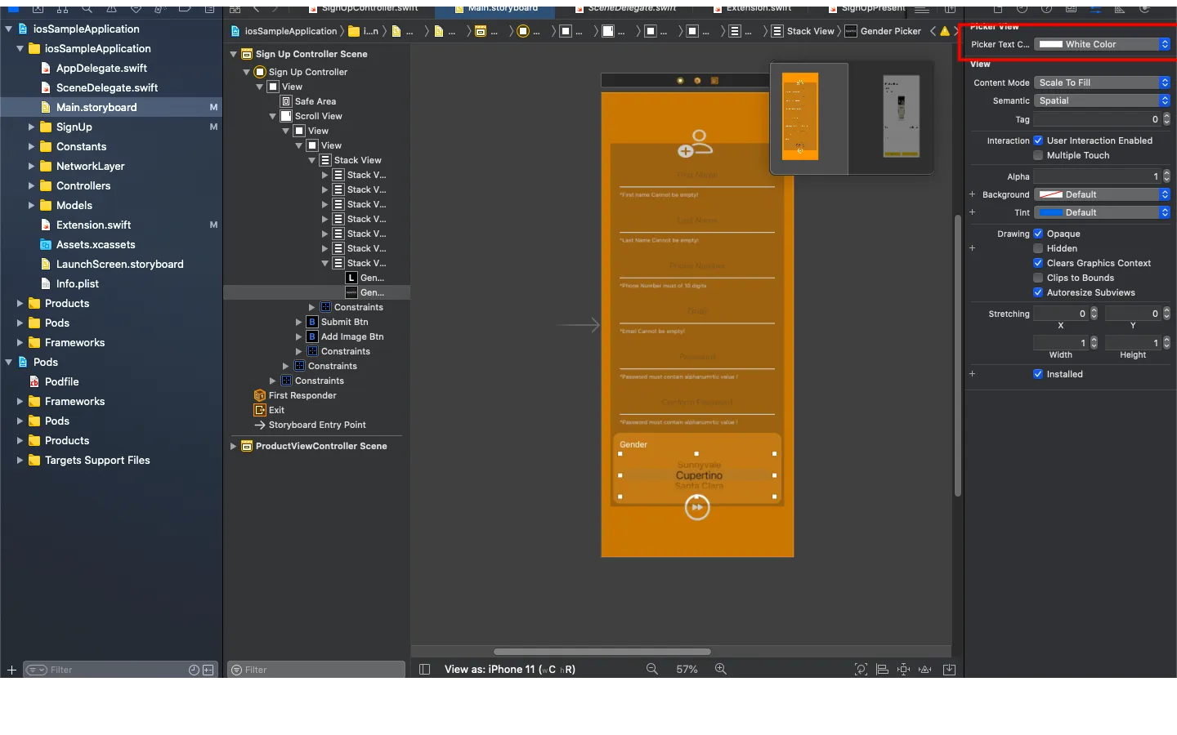Open the Align constraints menu
Viewport: 1177px width, 735px height.
(x=882, y=669)
